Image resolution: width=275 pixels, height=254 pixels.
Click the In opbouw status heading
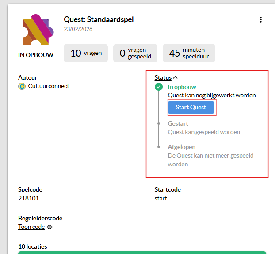182,87
